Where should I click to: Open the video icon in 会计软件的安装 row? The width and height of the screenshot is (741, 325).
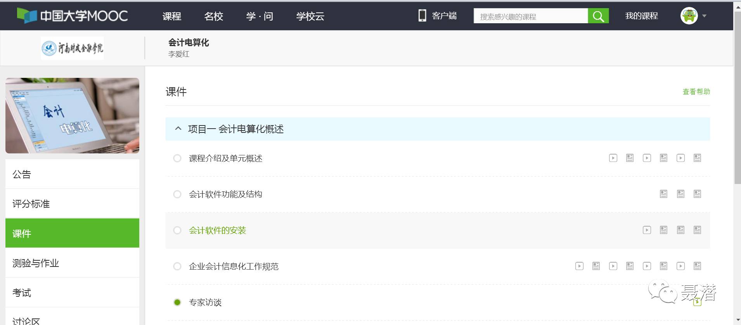pyautogui.click(x=647, y=230)
